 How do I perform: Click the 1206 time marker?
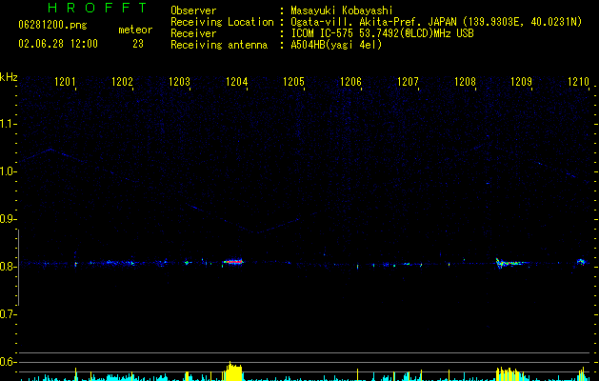(350, 82)
